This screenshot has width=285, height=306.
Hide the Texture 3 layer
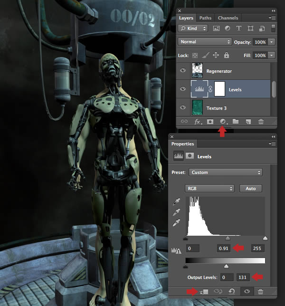click(x=183, y=107)
